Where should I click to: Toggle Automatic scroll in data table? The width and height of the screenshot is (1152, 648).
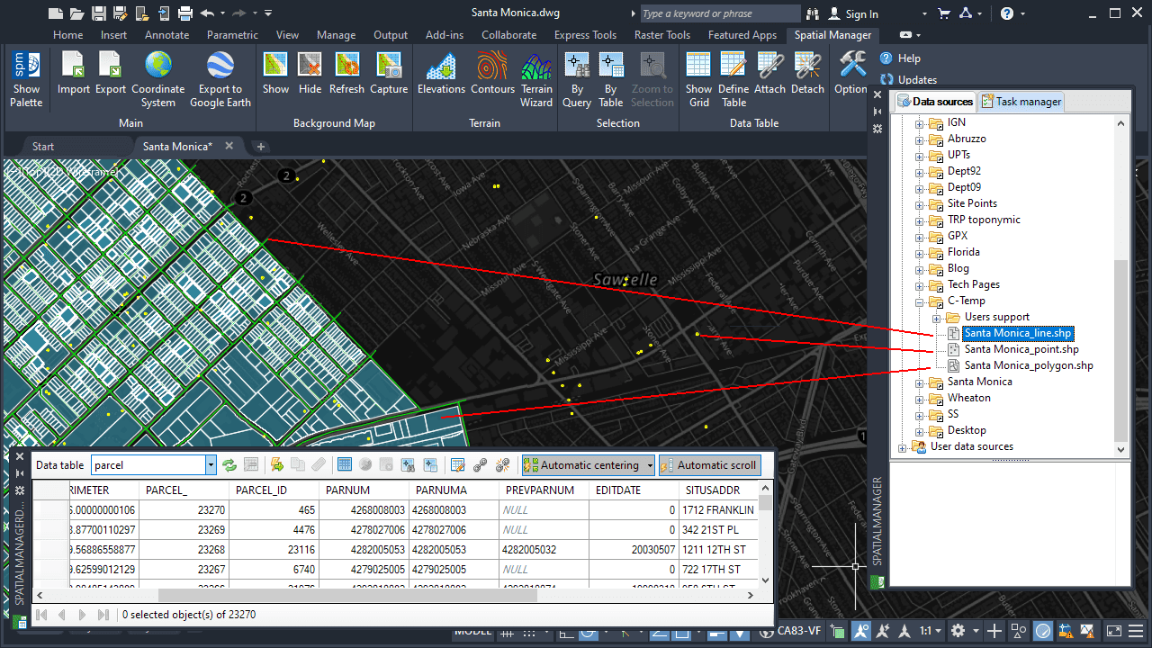[709, 465]
